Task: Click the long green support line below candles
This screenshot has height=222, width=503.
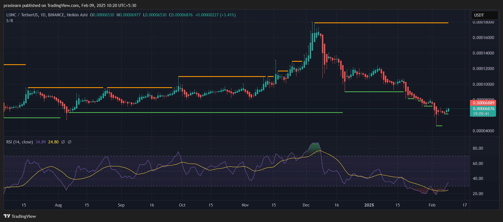Action: coord(206,112)
